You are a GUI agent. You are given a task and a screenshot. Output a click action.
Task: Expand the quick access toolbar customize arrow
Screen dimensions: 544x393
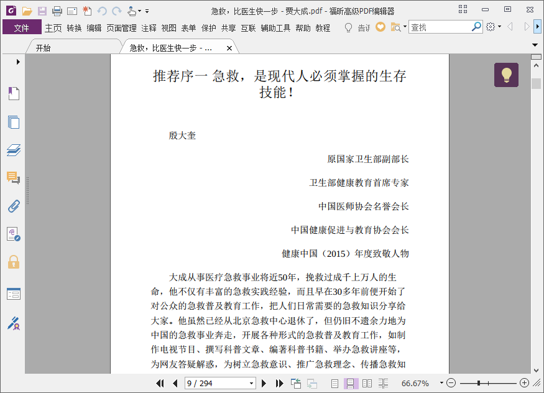coord(147,11)
